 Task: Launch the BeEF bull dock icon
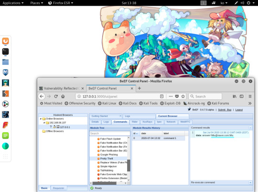tap(5, 115)
